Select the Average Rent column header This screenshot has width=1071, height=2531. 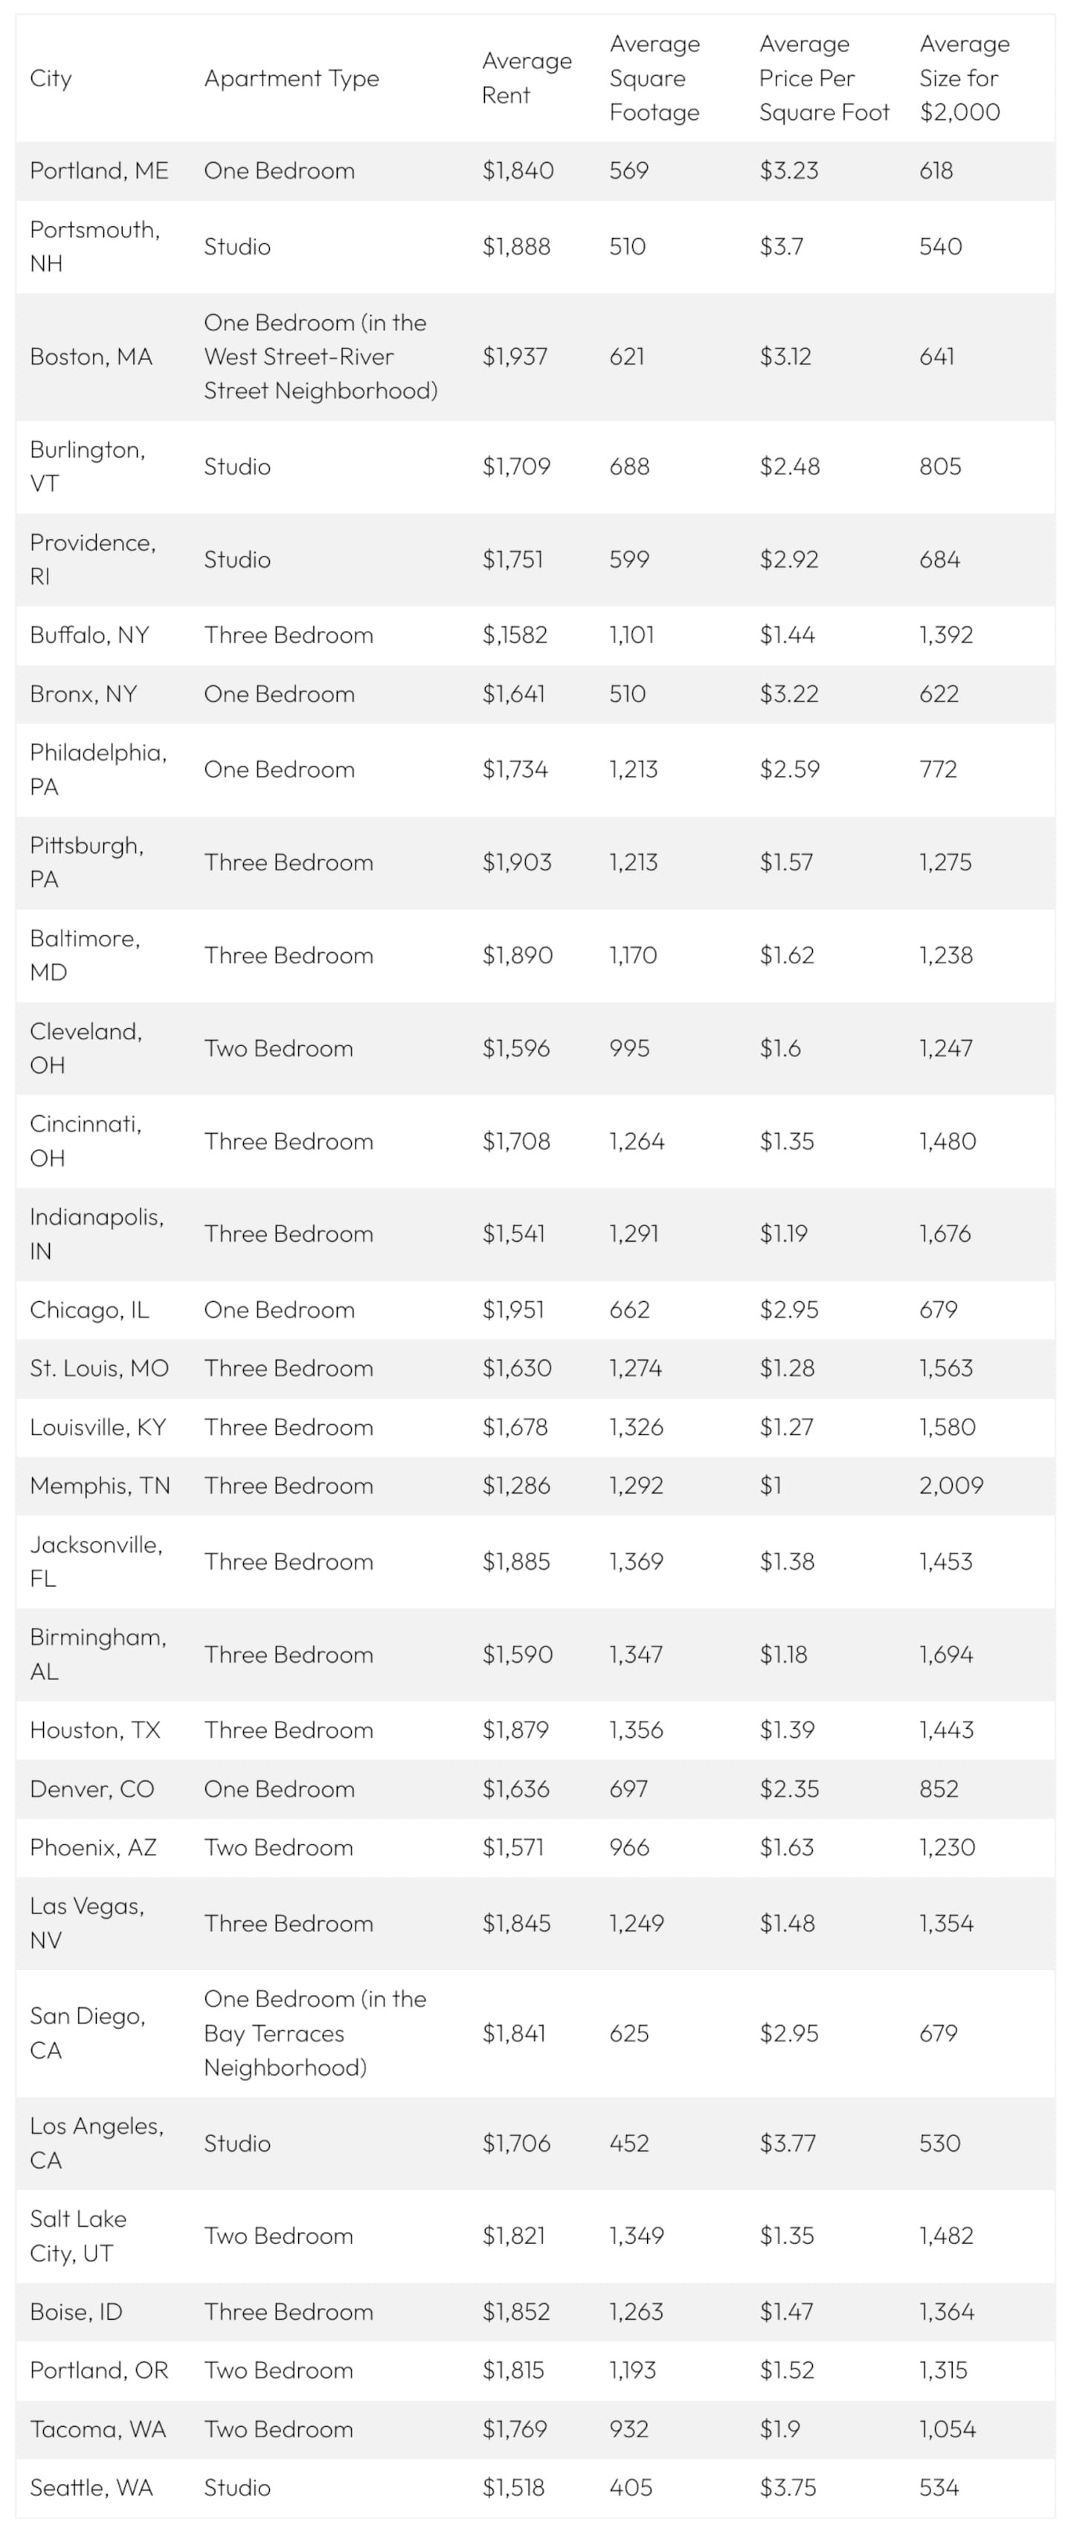[526, 79]
